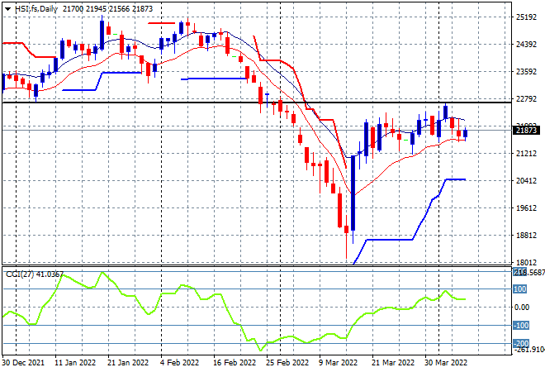The image size is (545, 372).
Task: Select the 18812 price axis label
Action: click(x=526, y=236)
